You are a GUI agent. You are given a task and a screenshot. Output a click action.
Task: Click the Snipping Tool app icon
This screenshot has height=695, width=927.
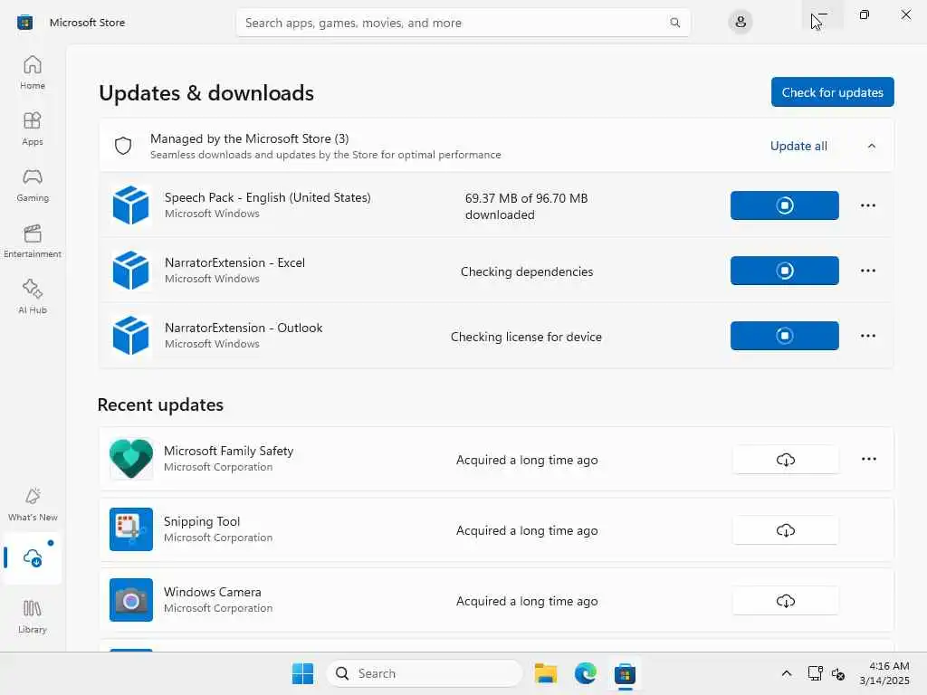coord(130,528)
